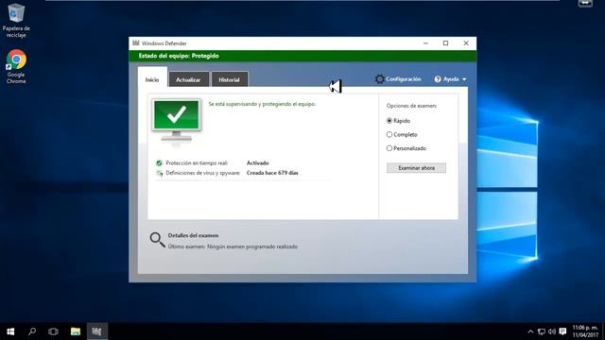Maximize the Windows Defender window
This screenshot has width=605, height=340.
coord(445,43)
